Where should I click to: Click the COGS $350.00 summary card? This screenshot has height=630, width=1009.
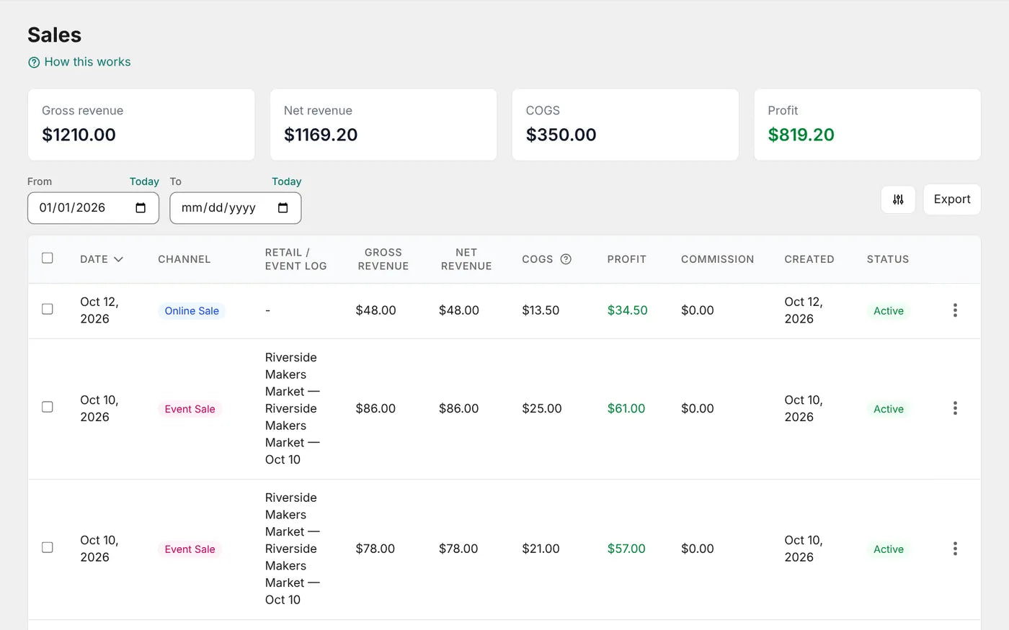(625, 125)
